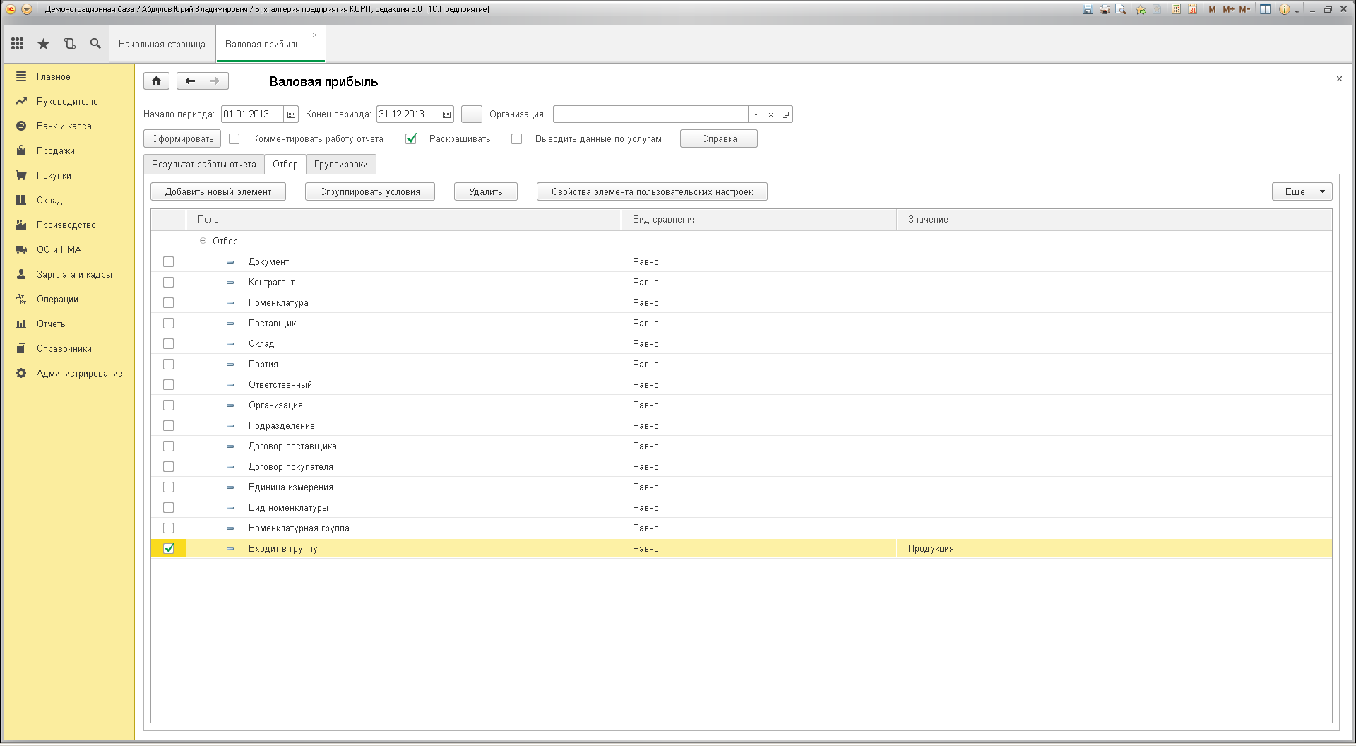Image resolution: width=1356 pixels, height=746 pixels.
Task: Enable Выводить данные по услугам checkbox
Action: click(517, 139)
